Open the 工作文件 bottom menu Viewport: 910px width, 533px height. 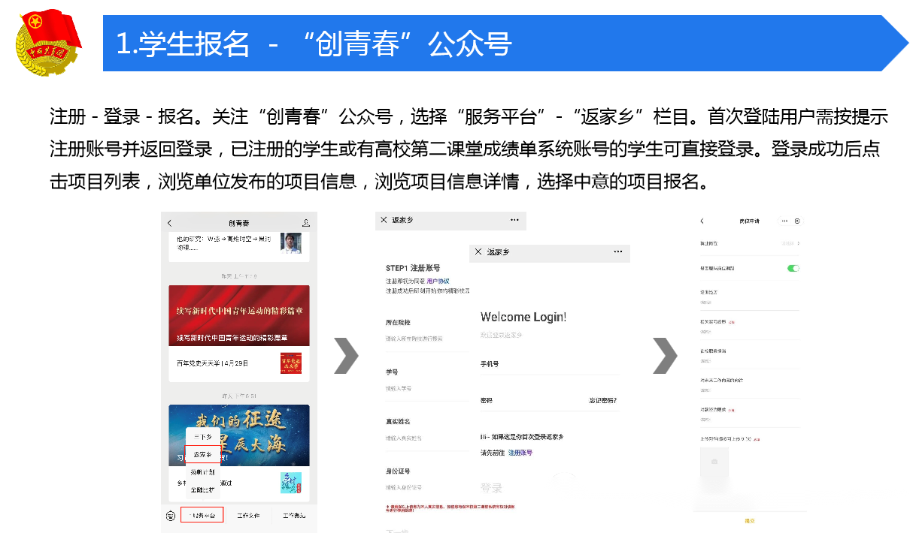pyautogui.click(x=247, y=515)
